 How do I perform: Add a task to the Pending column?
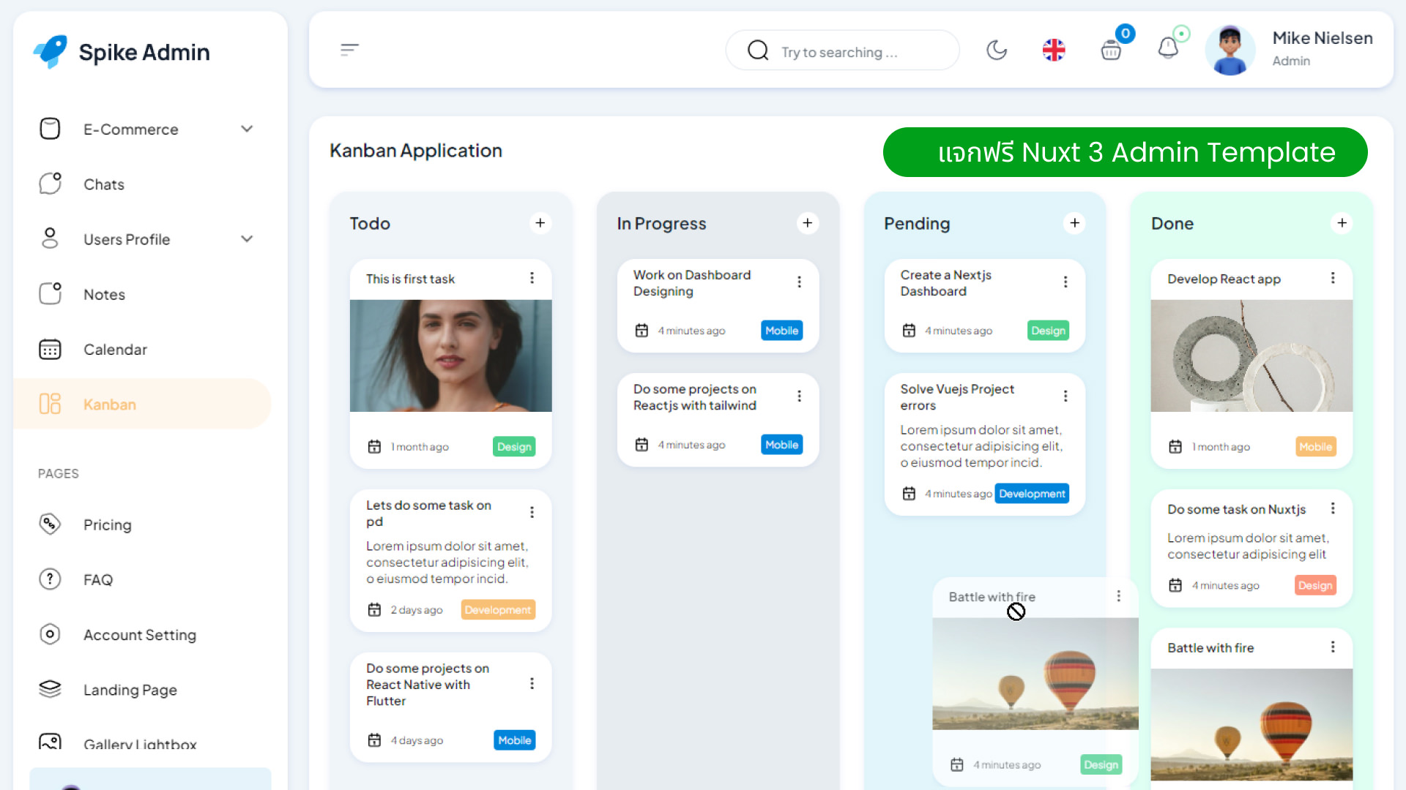tap(1075, 223)
